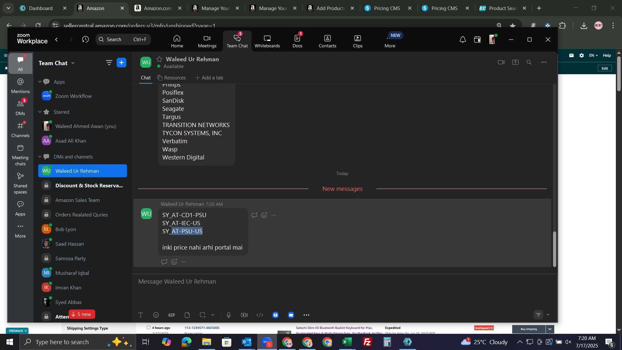Screen dimensions: 622x350
Task: Click the blue new chat plus button
Action: tap(121, 63)
